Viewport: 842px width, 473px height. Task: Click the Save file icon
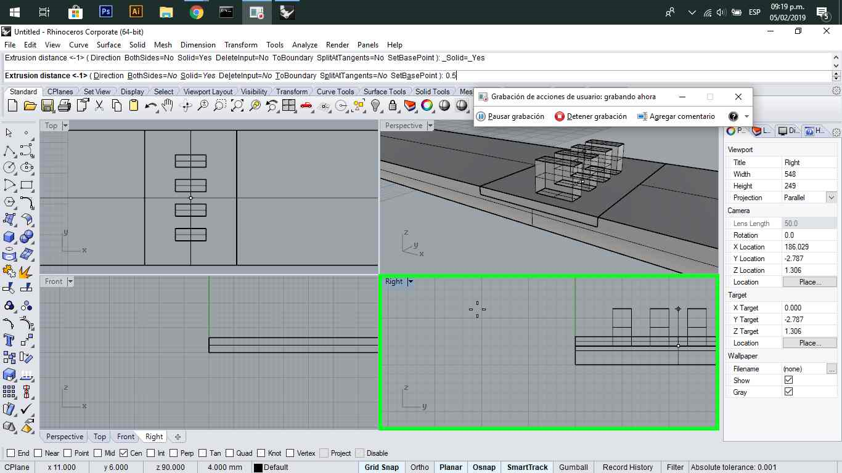[x=47, y=106]
